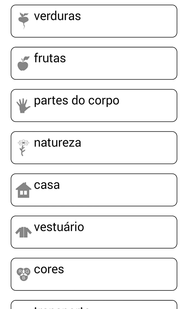Image resolution: width=188 pixels, height=309 pixels.
Task: Tap the jacket icon for vestuário
Action: tap(23, 232)
